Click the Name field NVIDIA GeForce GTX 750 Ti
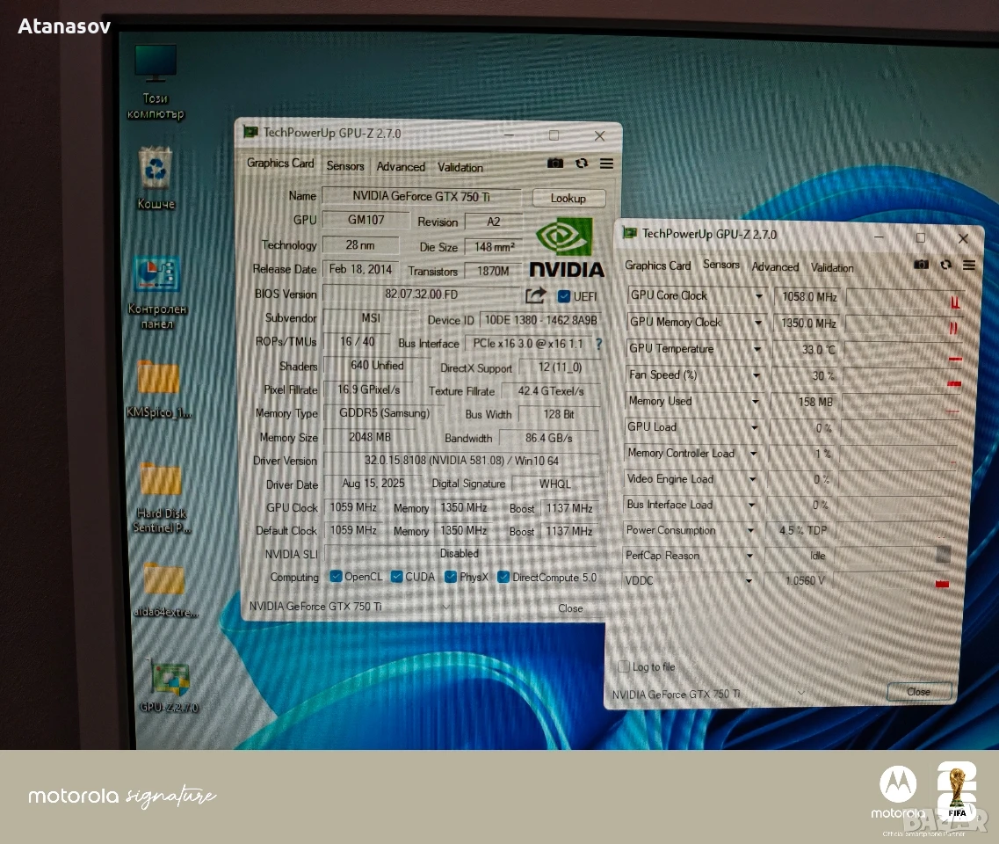999x844 pixels. coord(422,196)
